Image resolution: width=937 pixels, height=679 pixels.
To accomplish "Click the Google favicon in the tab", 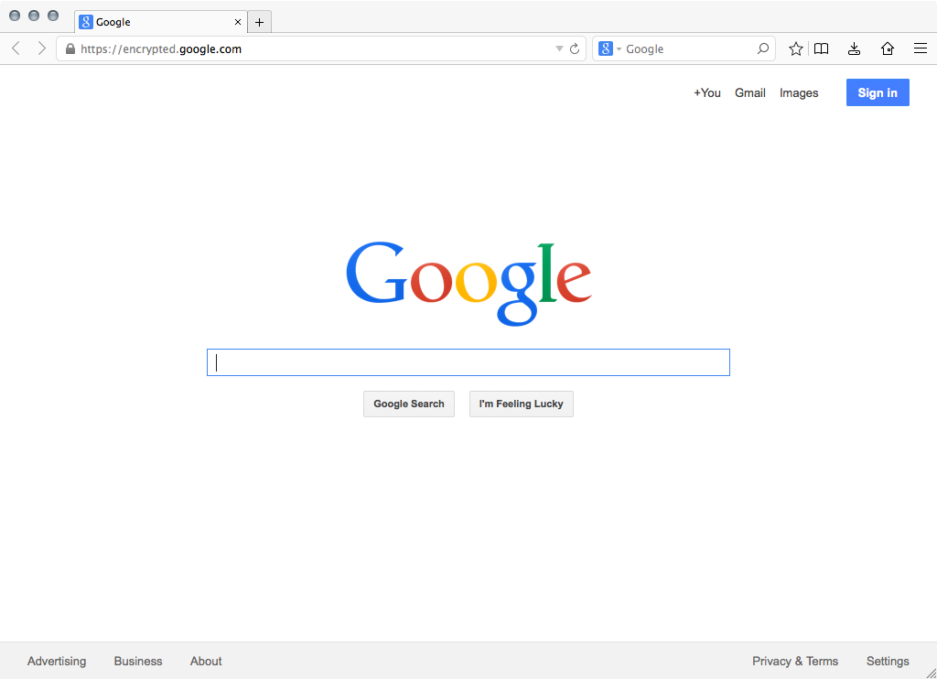I will coord(86,22).
